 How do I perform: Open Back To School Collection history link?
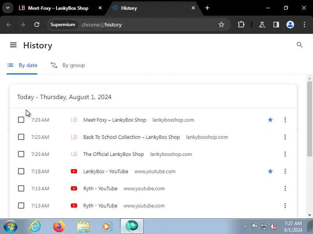[x=131, y=137]
